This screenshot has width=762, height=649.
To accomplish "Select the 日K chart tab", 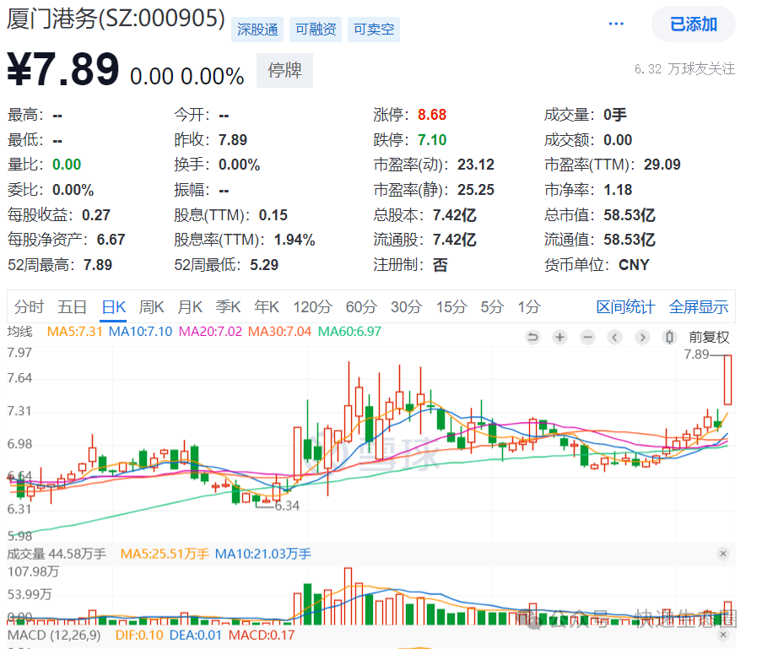I will [114, 306].
